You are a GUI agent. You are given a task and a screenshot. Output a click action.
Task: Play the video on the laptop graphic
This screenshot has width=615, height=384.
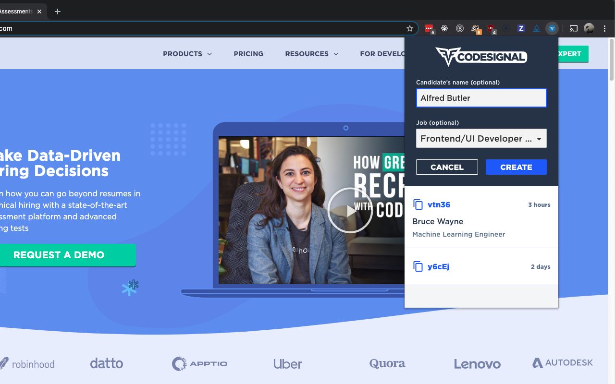(350, 210)
